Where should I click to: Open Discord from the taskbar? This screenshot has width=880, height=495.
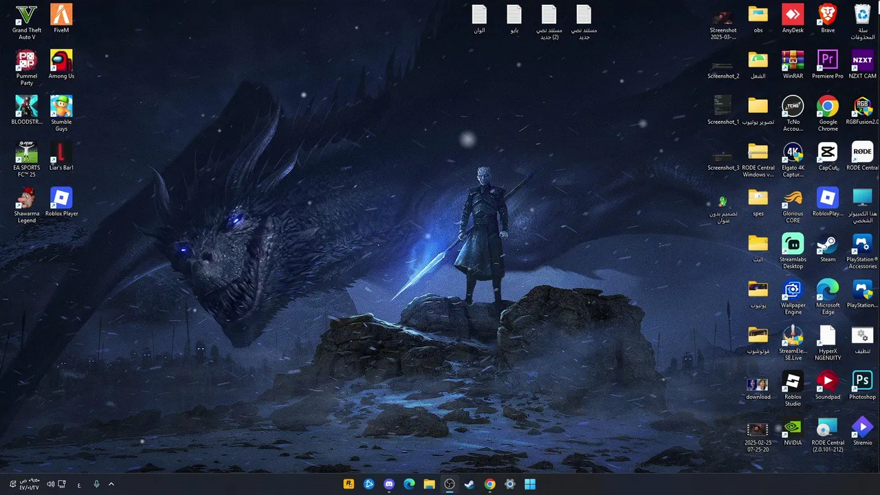pos(389,484)
